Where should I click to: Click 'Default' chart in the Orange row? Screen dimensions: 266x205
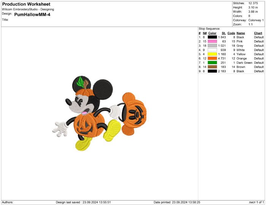coord(259,59)
